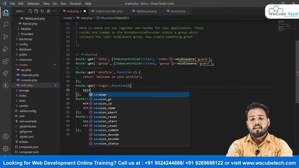Open Explorer more actions ellipsis
This screenshot has width=299, height=168.
pos(54,11)
